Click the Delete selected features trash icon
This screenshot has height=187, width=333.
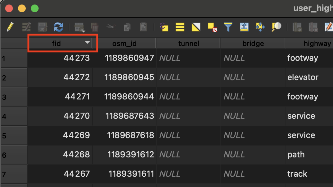(94, 27)
